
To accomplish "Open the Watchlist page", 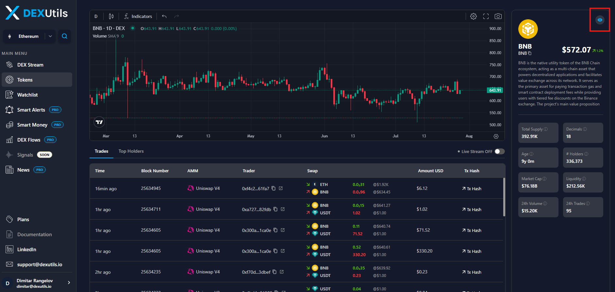I will tap(37, 95).
